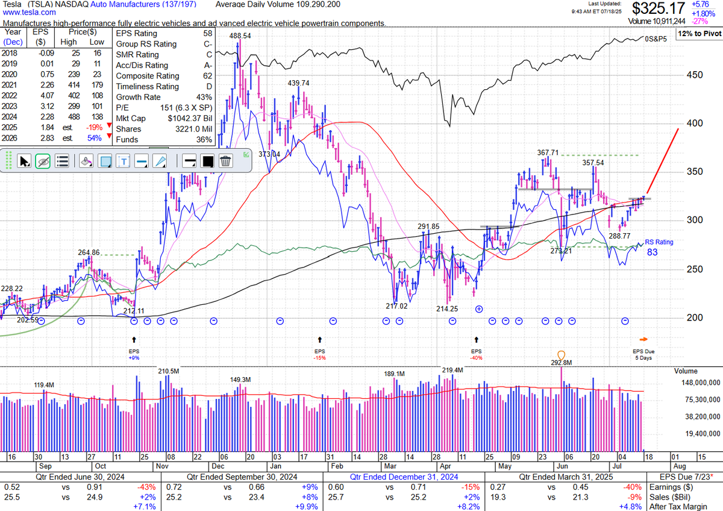Open the drawings list tool
This screenshot has width=723, height=511.
pyautogui.click(x=61, y=161)
